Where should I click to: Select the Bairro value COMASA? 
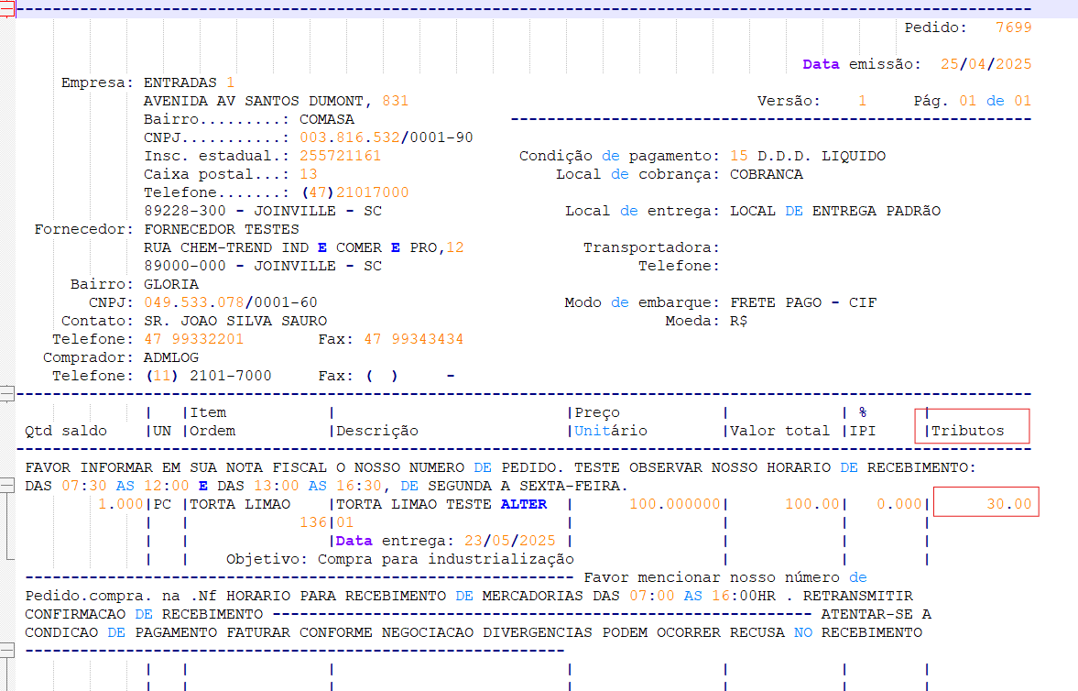tap(327, 119)
